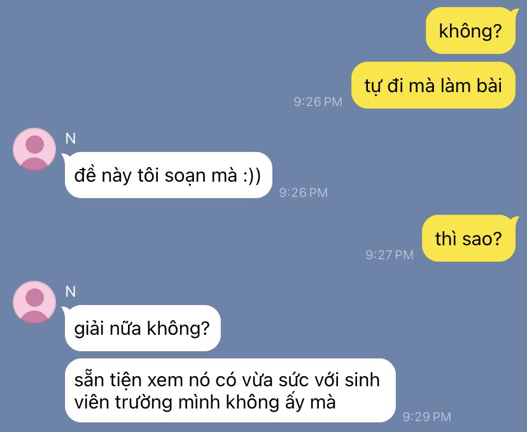This screenshot has width=527, height=432.
Task: Select the 'sẵn tiện xem nó có vừa sức' message
Action: (230, 390)
